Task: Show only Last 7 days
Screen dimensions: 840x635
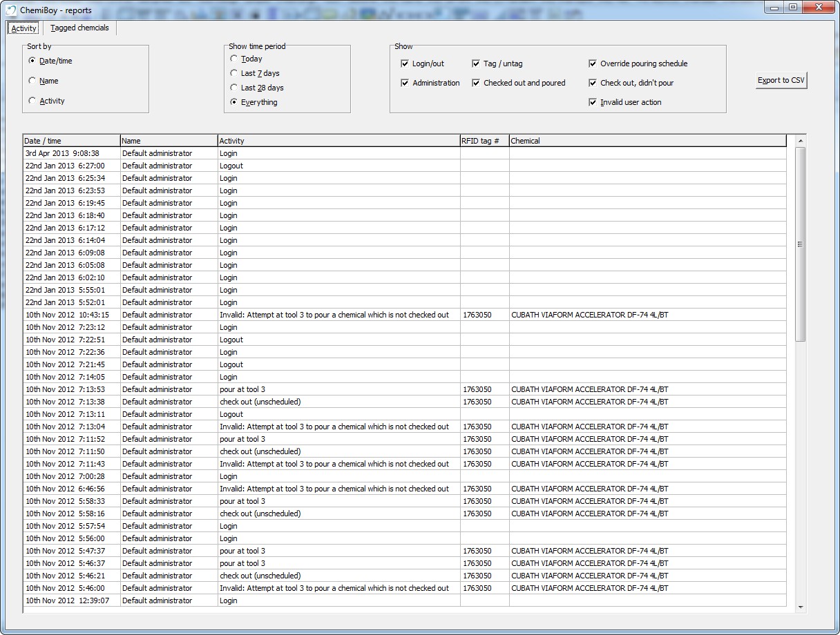Action: point(235,73)
